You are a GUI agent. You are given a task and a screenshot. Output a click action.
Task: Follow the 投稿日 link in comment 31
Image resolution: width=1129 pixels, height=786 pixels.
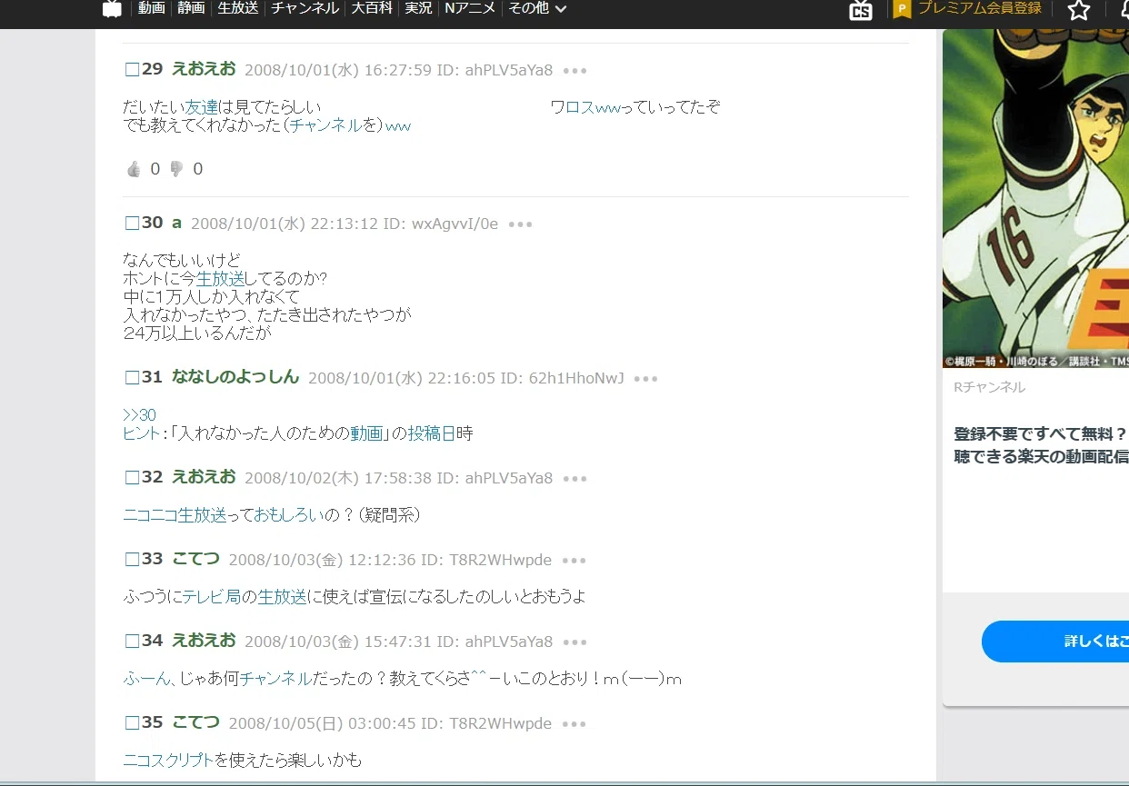click(431, 433)
